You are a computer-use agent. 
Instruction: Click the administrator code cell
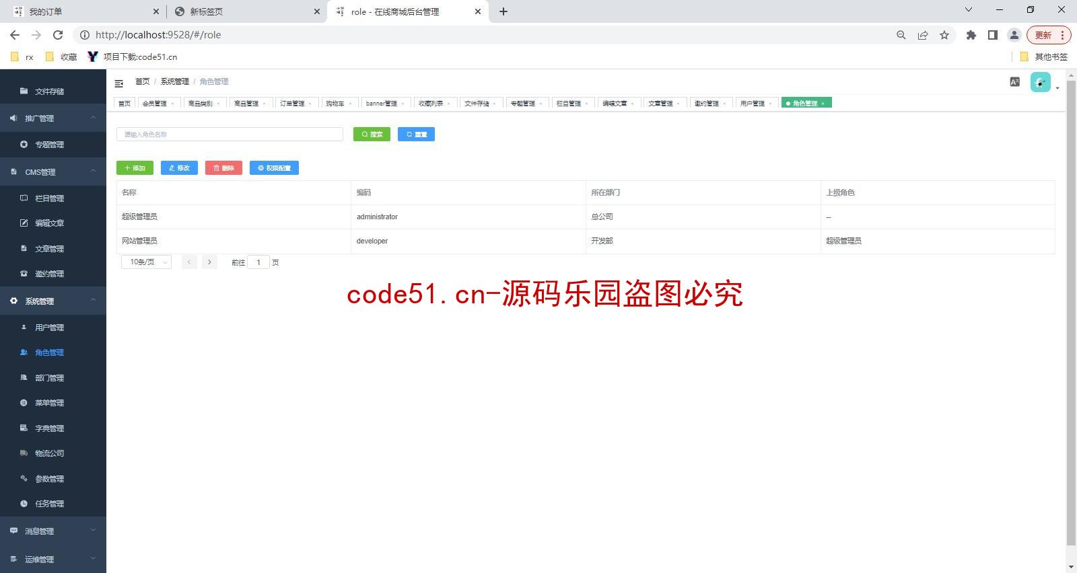tap(468, 217)
